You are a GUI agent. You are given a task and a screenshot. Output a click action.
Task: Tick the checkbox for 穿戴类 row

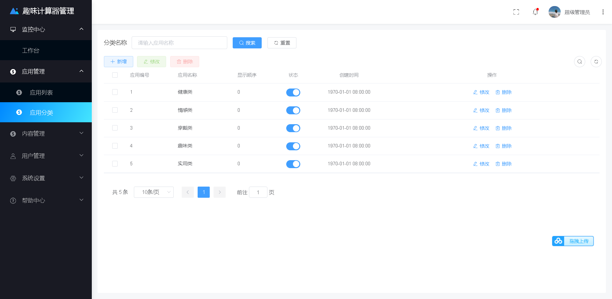point(115,128)
